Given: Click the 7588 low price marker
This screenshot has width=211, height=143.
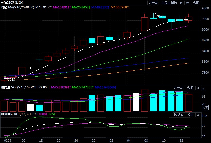Looking at the screenshot, I should point(11,80).
